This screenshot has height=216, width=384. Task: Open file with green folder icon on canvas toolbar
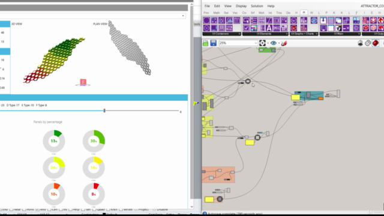205,43
